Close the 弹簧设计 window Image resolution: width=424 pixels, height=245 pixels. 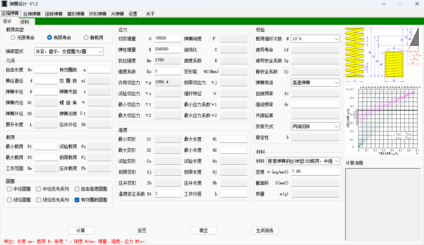417,4
